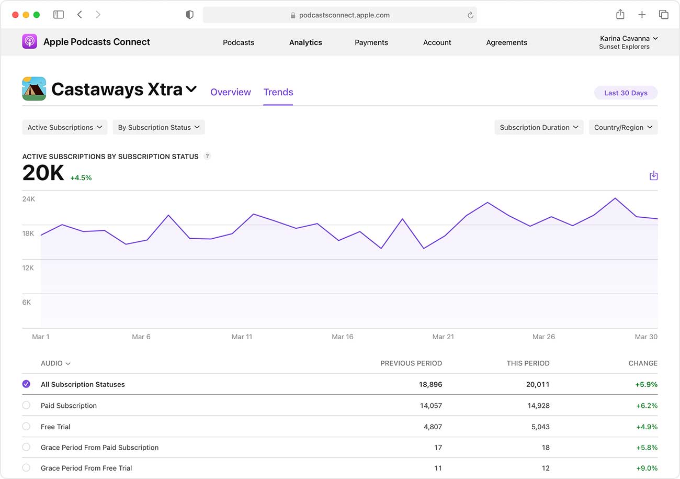Click the Apple Podcasts Connect logo
Screen dimensions: 680x479
[x=30, y=42]
